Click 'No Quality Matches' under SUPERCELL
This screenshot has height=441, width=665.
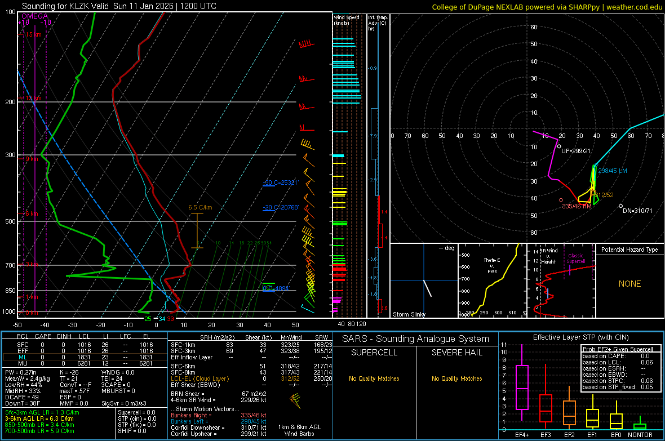pyautogui.click(x=374, y=378)
